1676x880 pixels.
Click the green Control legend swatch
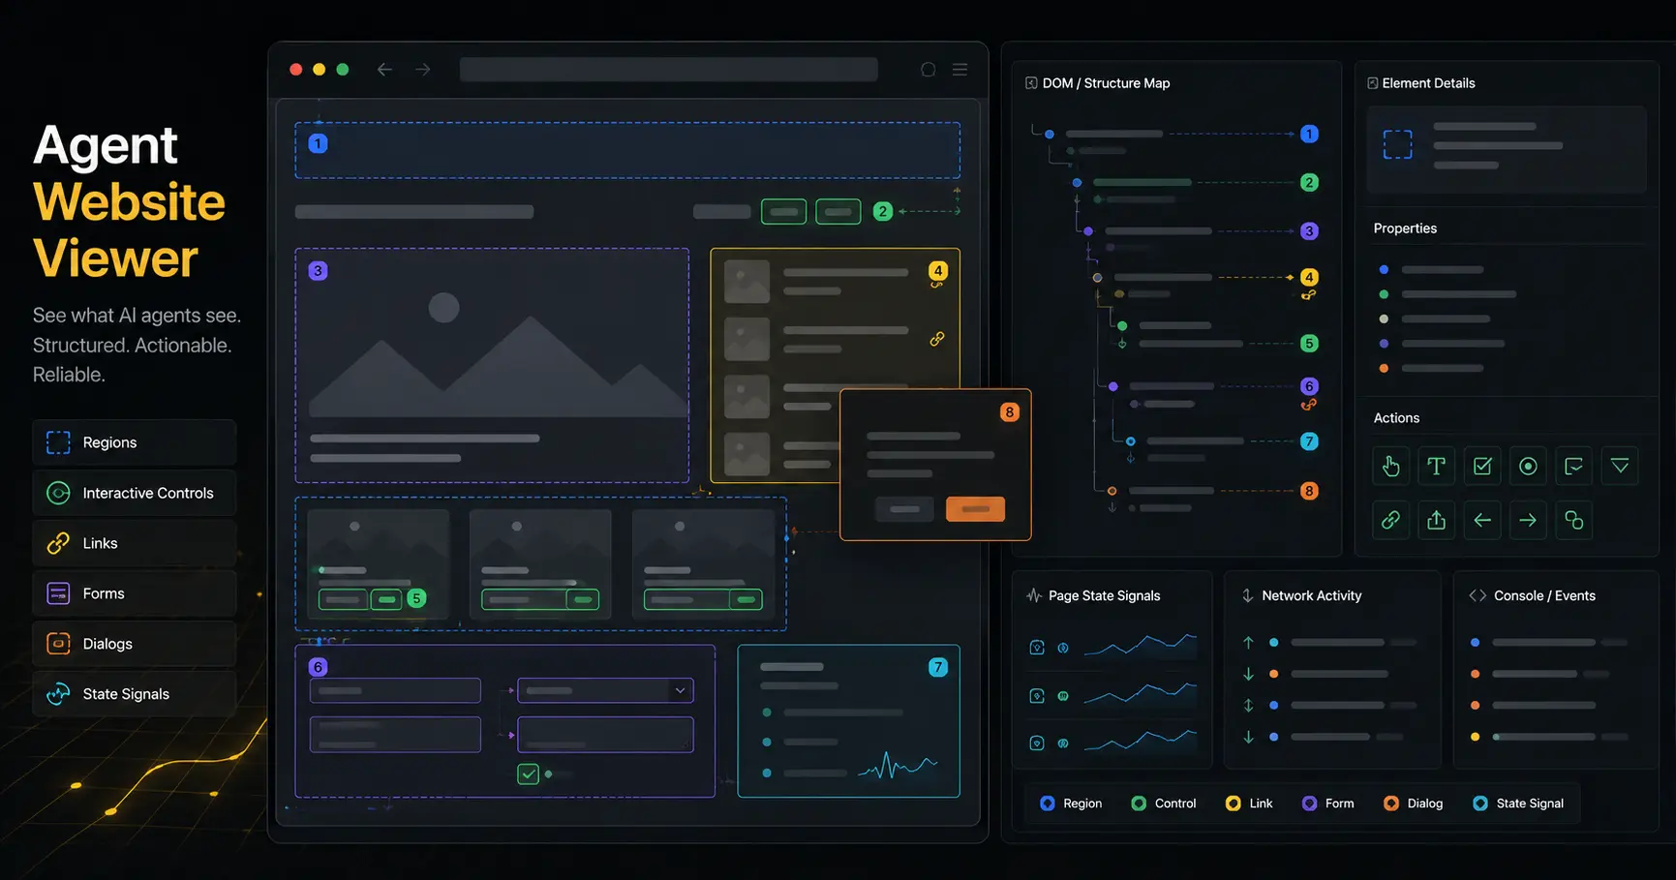[x=1139, y=804]
